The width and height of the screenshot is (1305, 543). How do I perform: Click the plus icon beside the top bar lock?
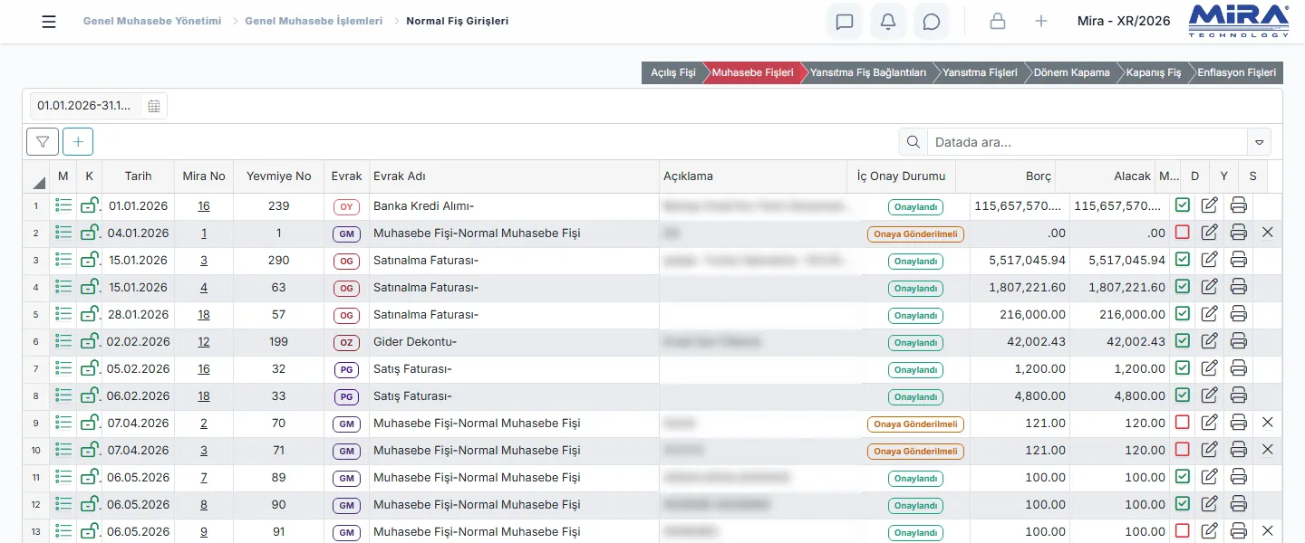tap(1041, 22)
